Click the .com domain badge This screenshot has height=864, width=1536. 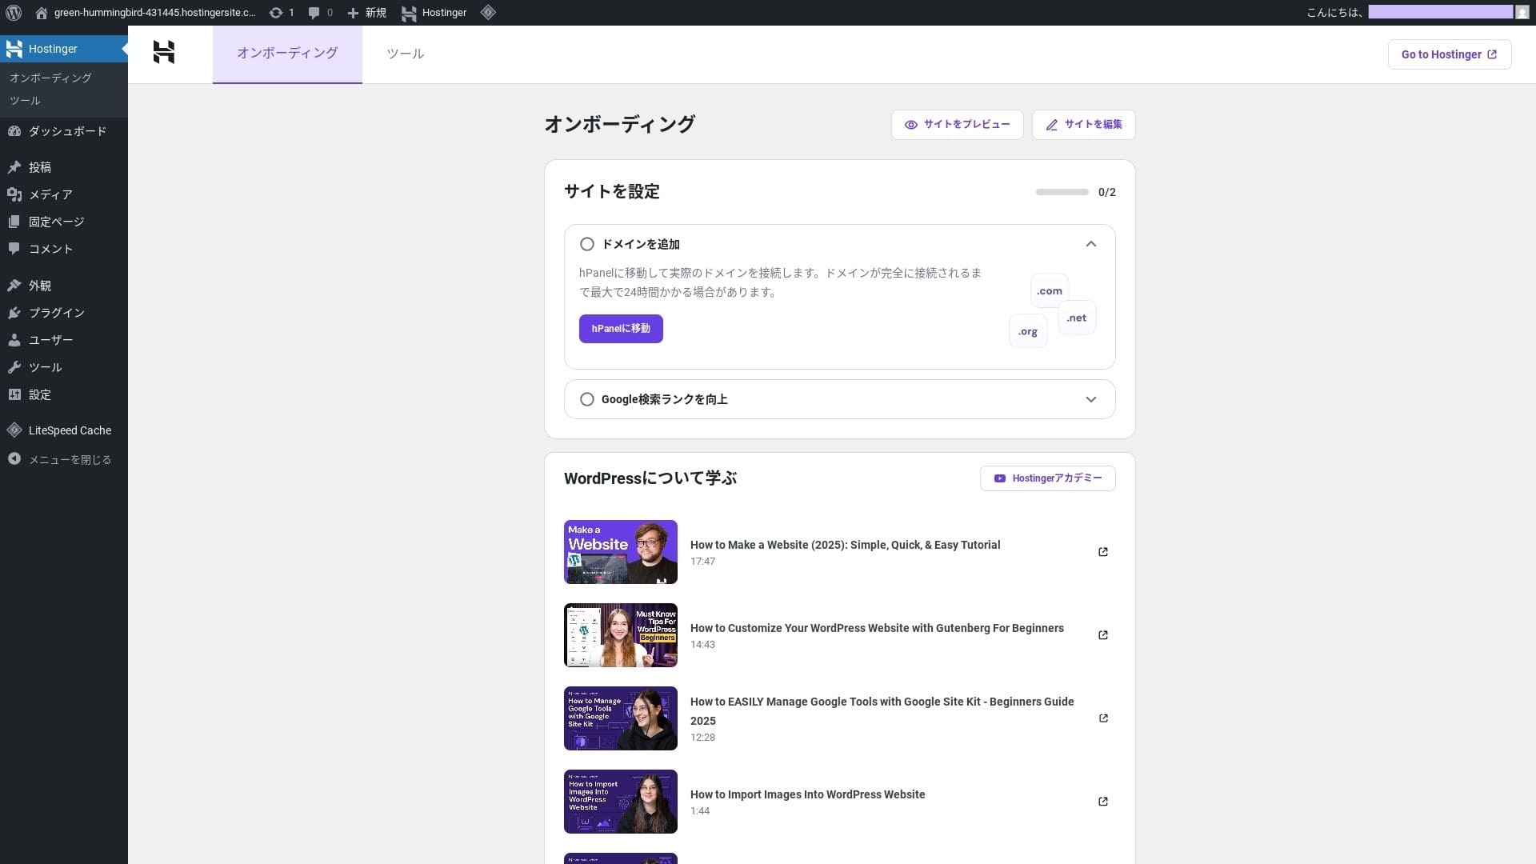pyautogui.click(x=1050, y=291)
